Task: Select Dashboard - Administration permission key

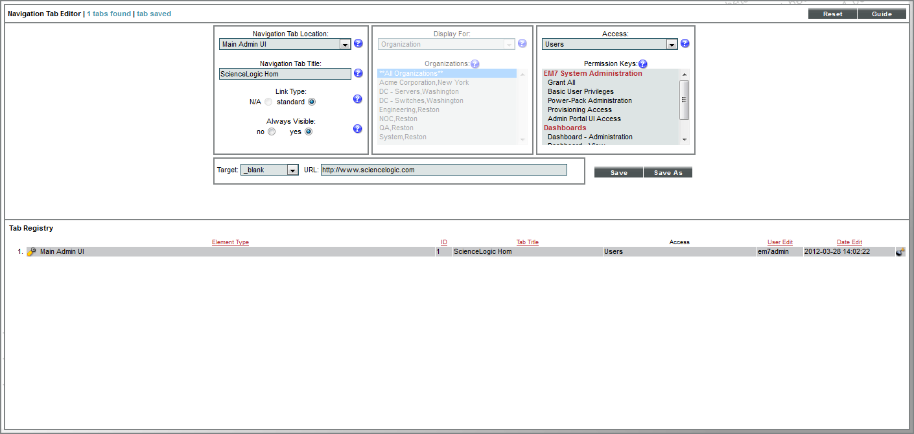Action: click(590, 137)
